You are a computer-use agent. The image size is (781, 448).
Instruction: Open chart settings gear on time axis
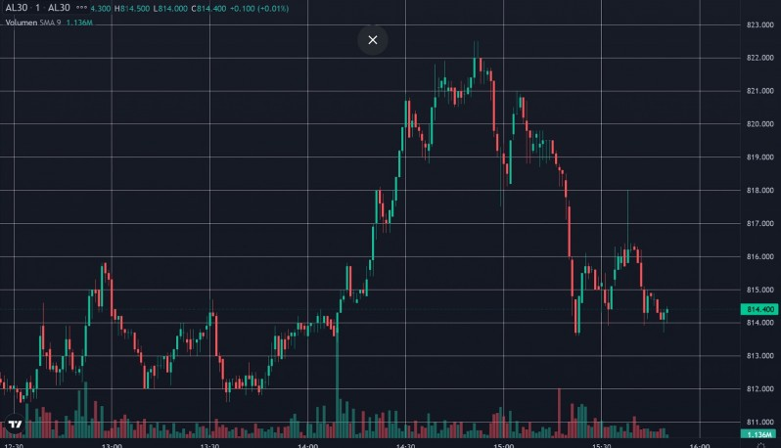(760, 444)
